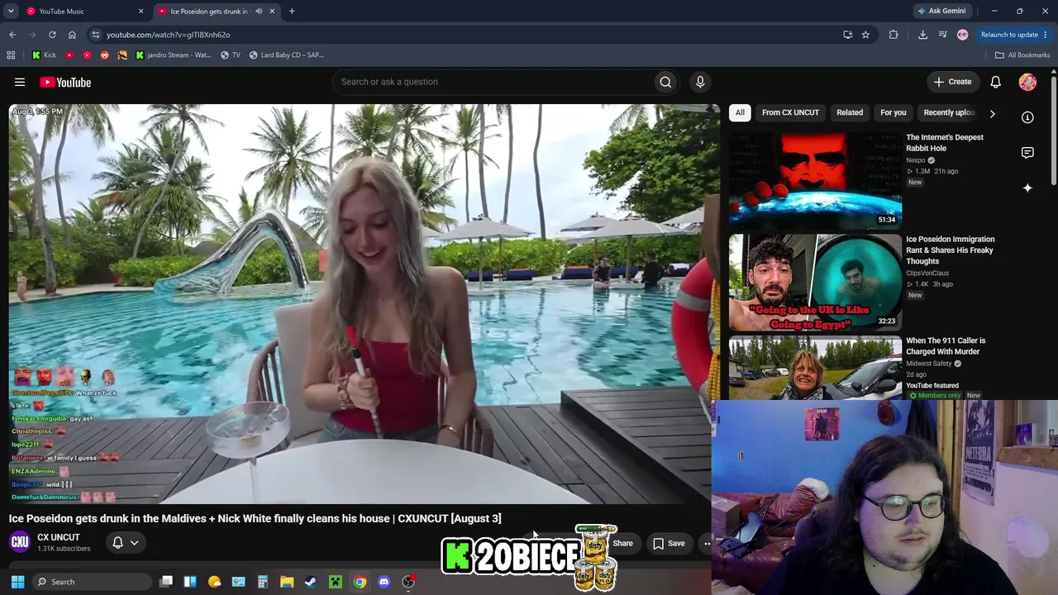1058x595 pixels.
Task: Open the All Bookmarks folder
Action: [1022, 55]
